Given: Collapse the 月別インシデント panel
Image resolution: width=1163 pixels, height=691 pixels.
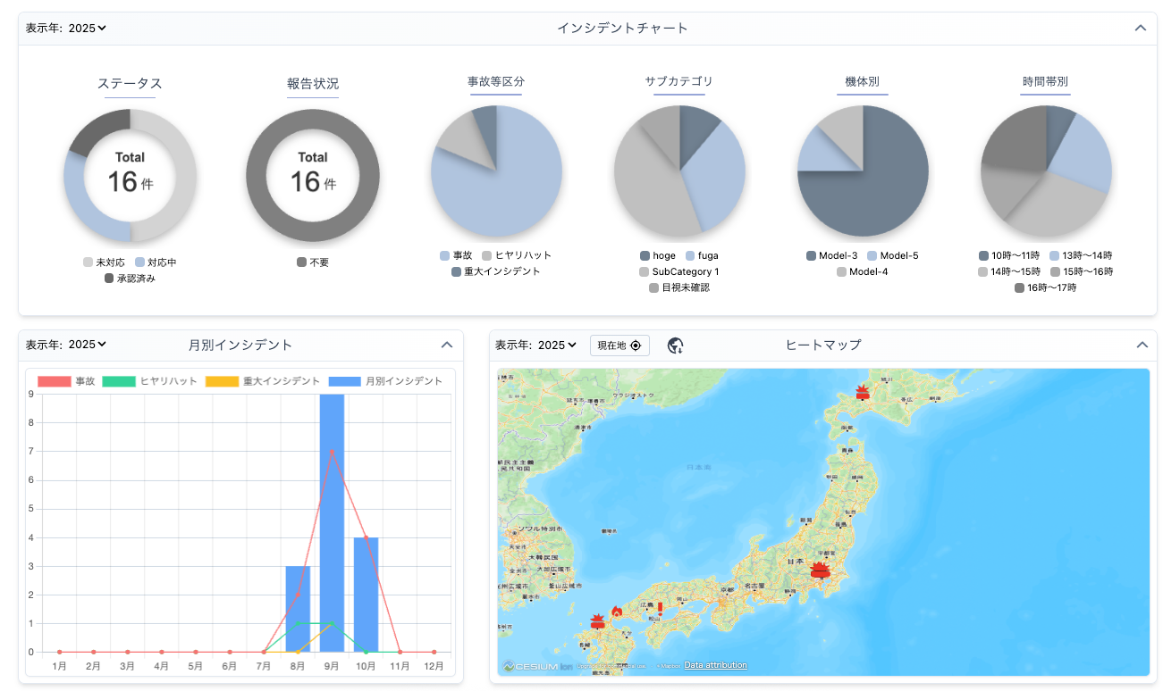Looking at the screenshot, I should pos(447,345).
